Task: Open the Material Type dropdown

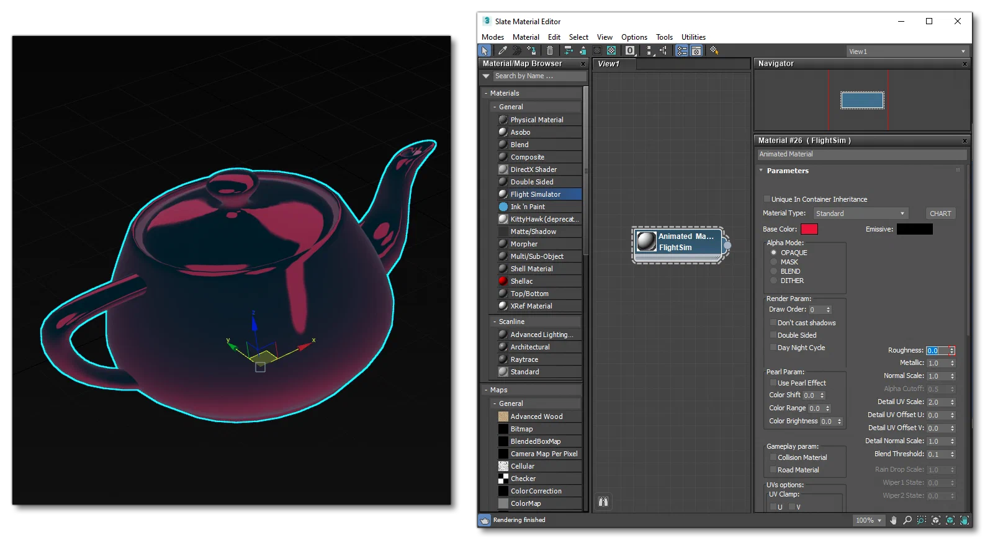Action: (x=861, y=214)
